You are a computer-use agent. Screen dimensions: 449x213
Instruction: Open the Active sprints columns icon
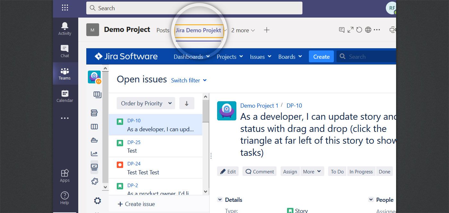click(x=94, y=127)
